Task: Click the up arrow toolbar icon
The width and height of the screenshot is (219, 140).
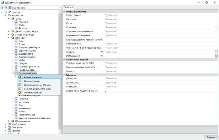Action: [2, 8]
